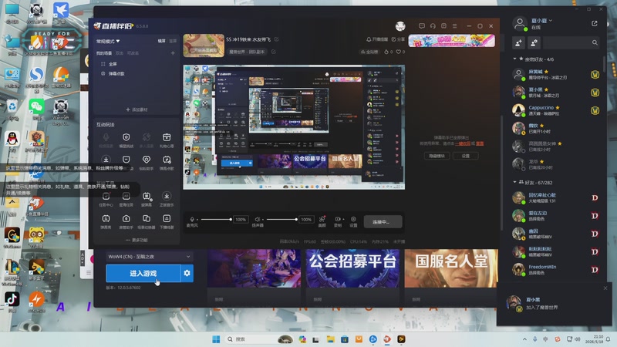
Task: Open the gift box icon in 互动玩法
Action: [167, 137]
